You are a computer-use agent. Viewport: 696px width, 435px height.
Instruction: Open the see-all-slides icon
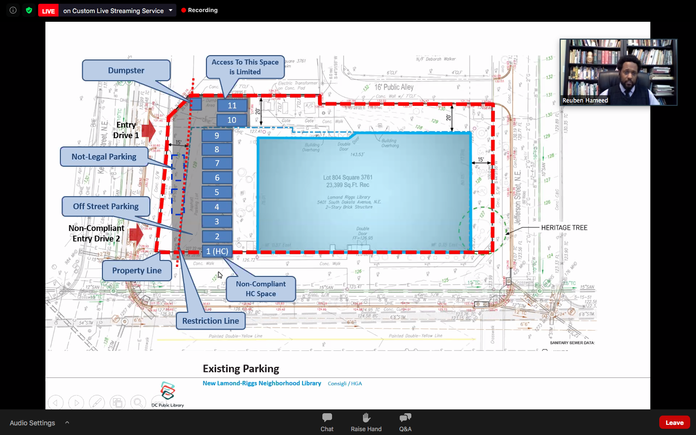click(117, 402)
